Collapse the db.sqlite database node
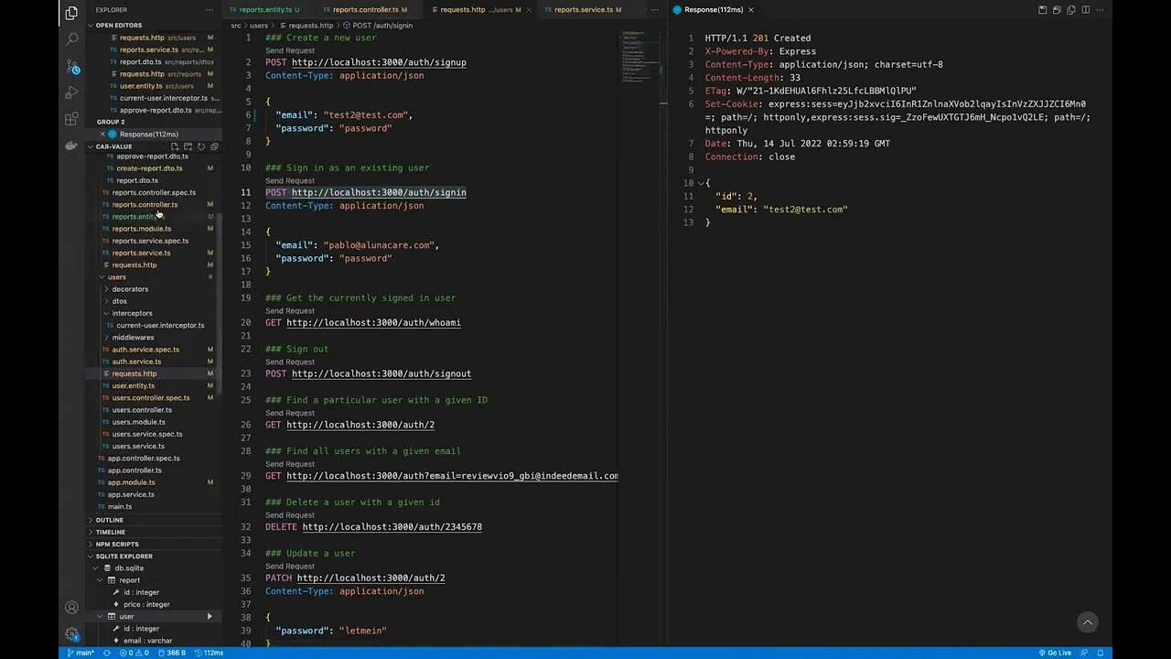 click(95, 568)
